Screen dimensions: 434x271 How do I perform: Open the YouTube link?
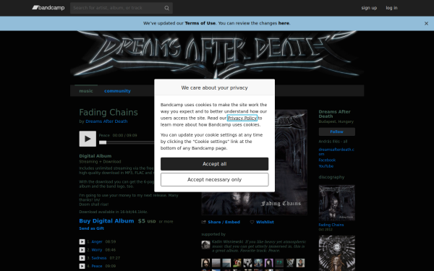pyautogui.click(x=326, y=166)
